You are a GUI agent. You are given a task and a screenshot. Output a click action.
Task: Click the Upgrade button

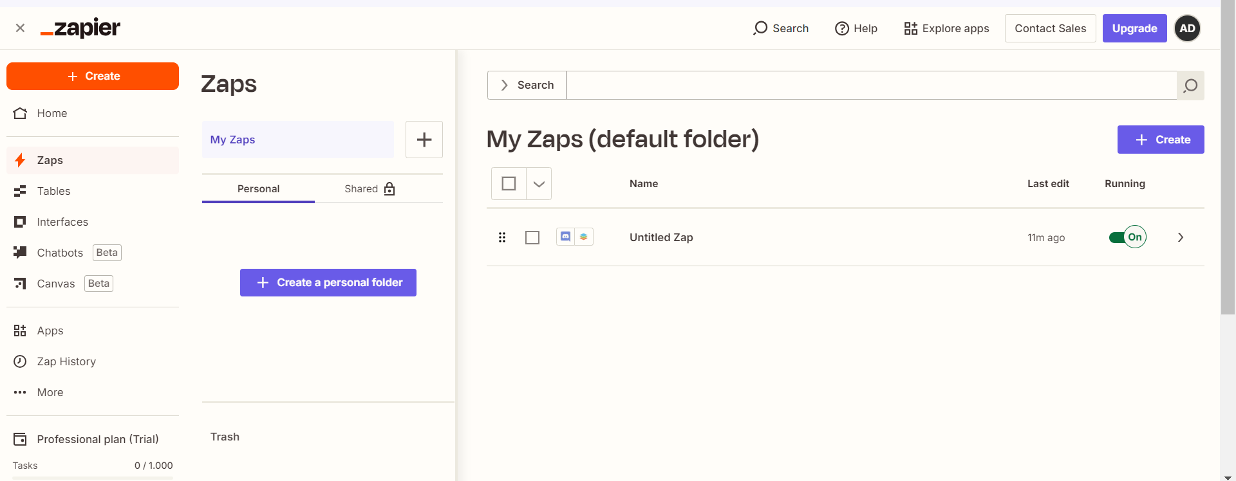(1134, 28)
